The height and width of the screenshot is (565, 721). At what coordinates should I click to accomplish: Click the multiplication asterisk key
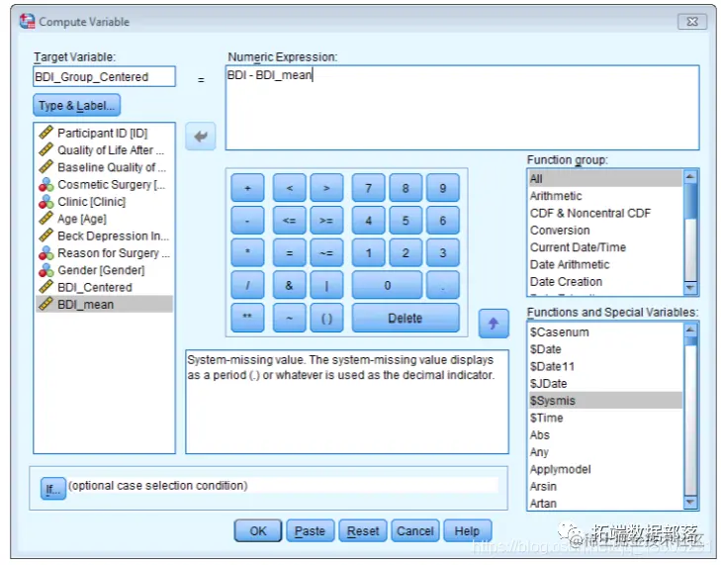[x=247, y=252]
